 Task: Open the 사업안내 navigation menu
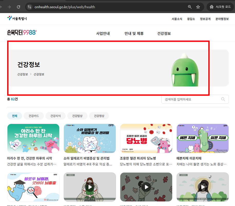(103, 33)
